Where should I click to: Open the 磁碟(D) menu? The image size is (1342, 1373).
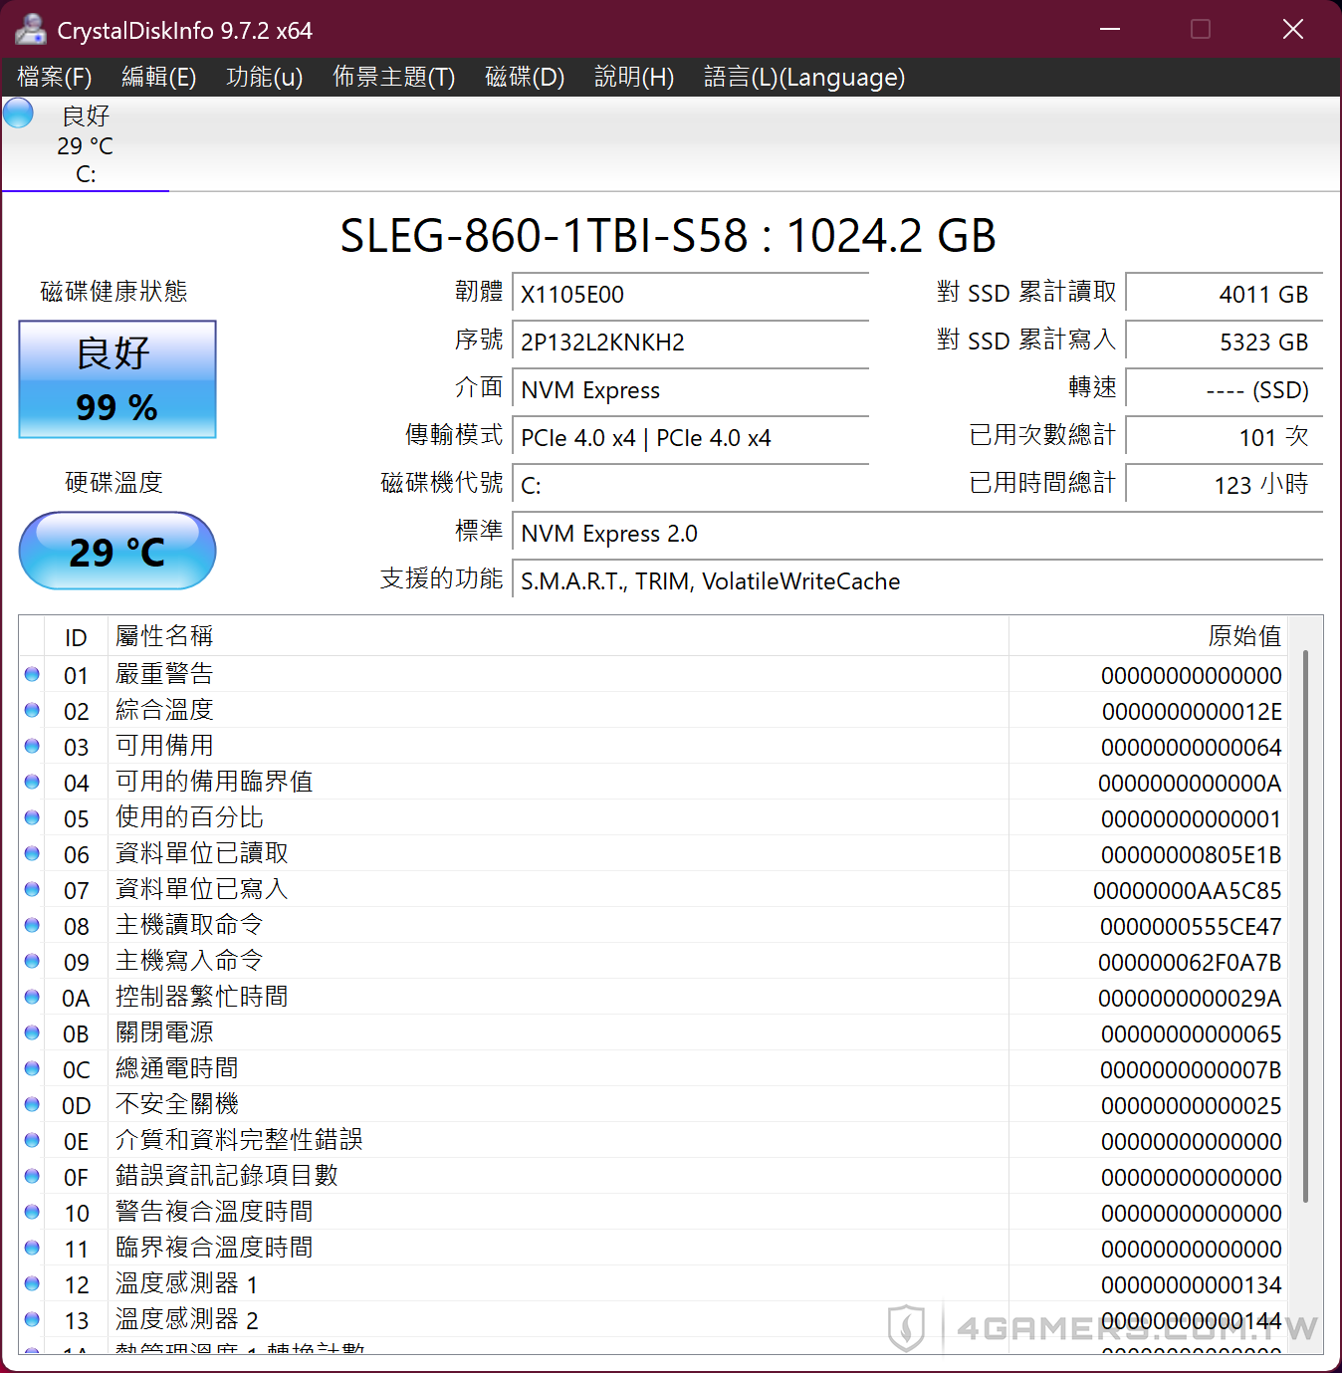(x=525, y=77)
